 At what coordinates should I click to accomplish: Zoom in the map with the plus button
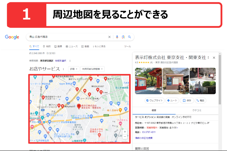coord(125,132)
